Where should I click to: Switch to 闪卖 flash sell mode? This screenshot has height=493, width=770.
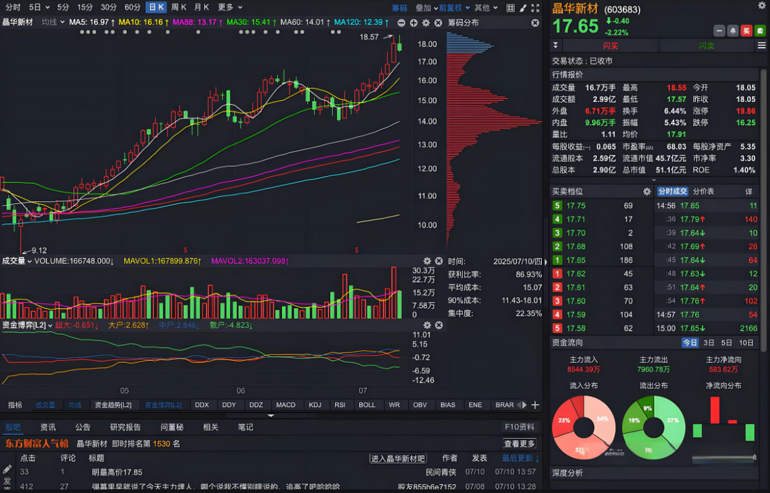pyautogui.click(x=708, y=45)
